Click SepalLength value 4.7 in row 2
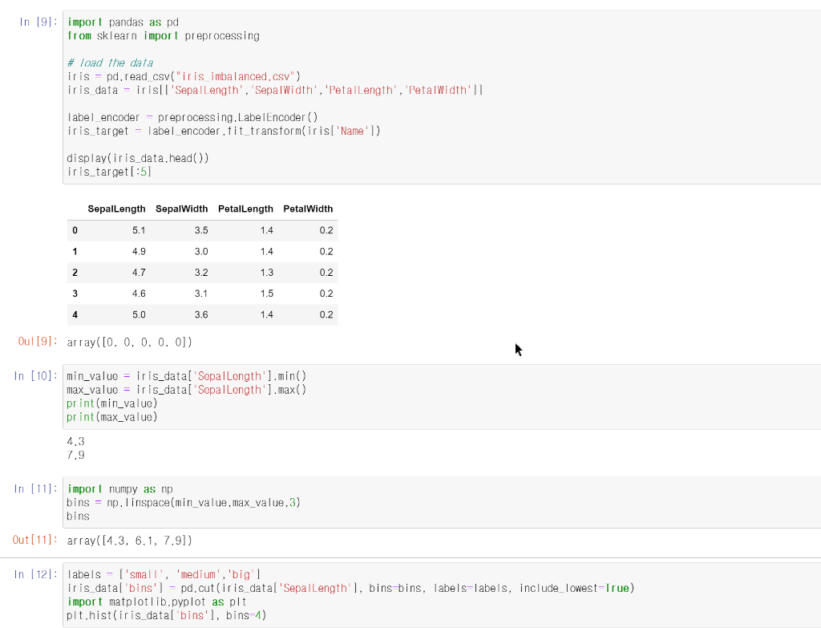 139,273
